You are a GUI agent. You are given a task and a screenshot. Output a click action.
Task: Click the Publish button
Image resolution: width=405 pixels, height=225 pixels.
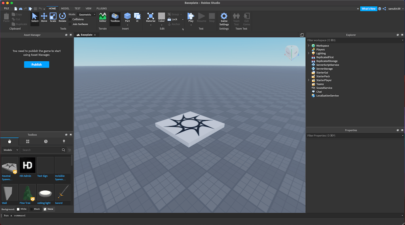37,64
